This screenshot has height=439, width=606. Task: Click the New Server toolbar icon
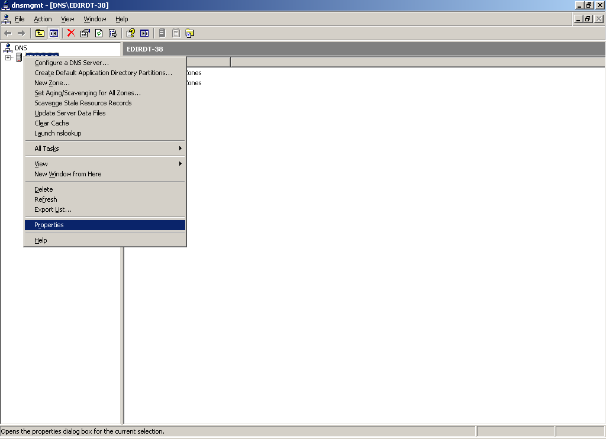tap(162, 33)
